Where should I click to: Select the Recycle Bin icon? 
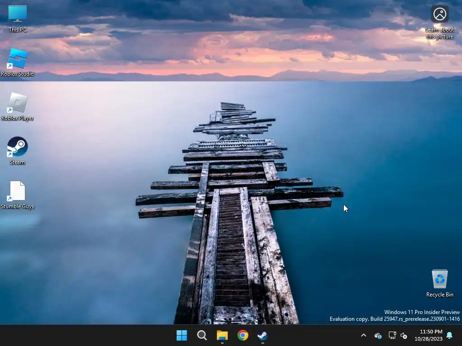(x=439, y=283)
